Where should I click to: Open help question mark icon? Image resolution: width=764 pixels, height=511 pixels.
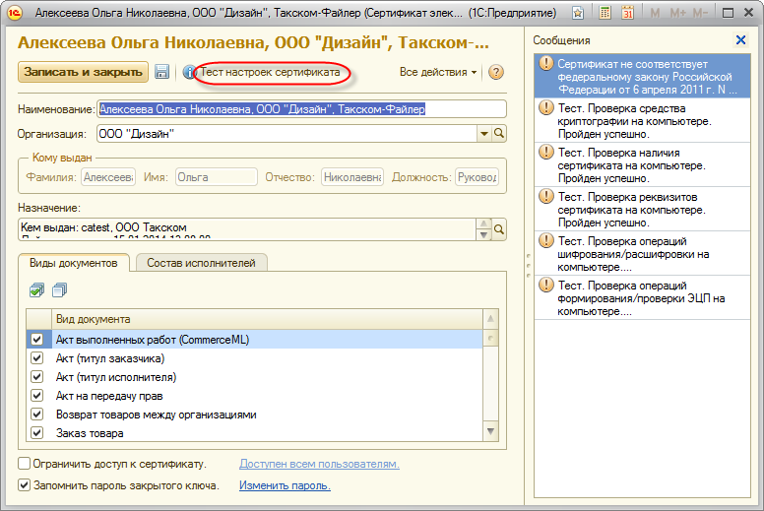point(495,72)
